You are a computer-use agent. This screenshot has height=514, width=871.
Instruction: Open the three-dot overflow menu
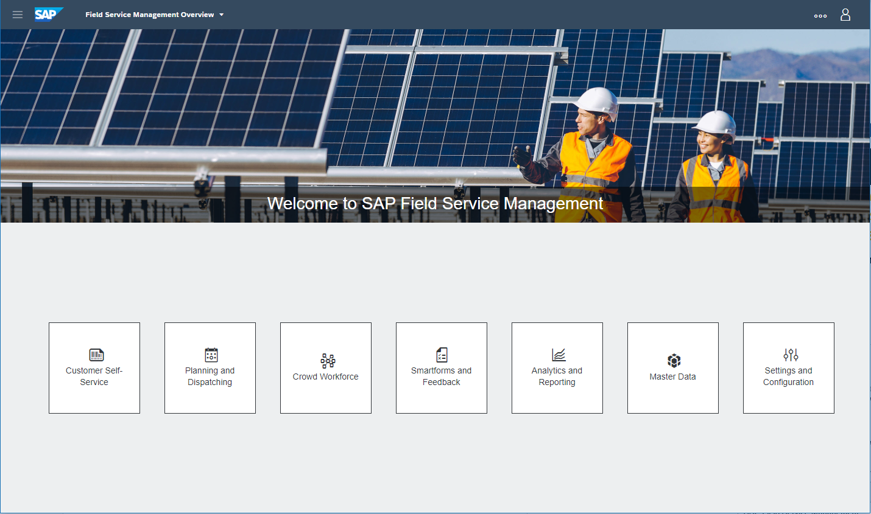tap(820, 16)
